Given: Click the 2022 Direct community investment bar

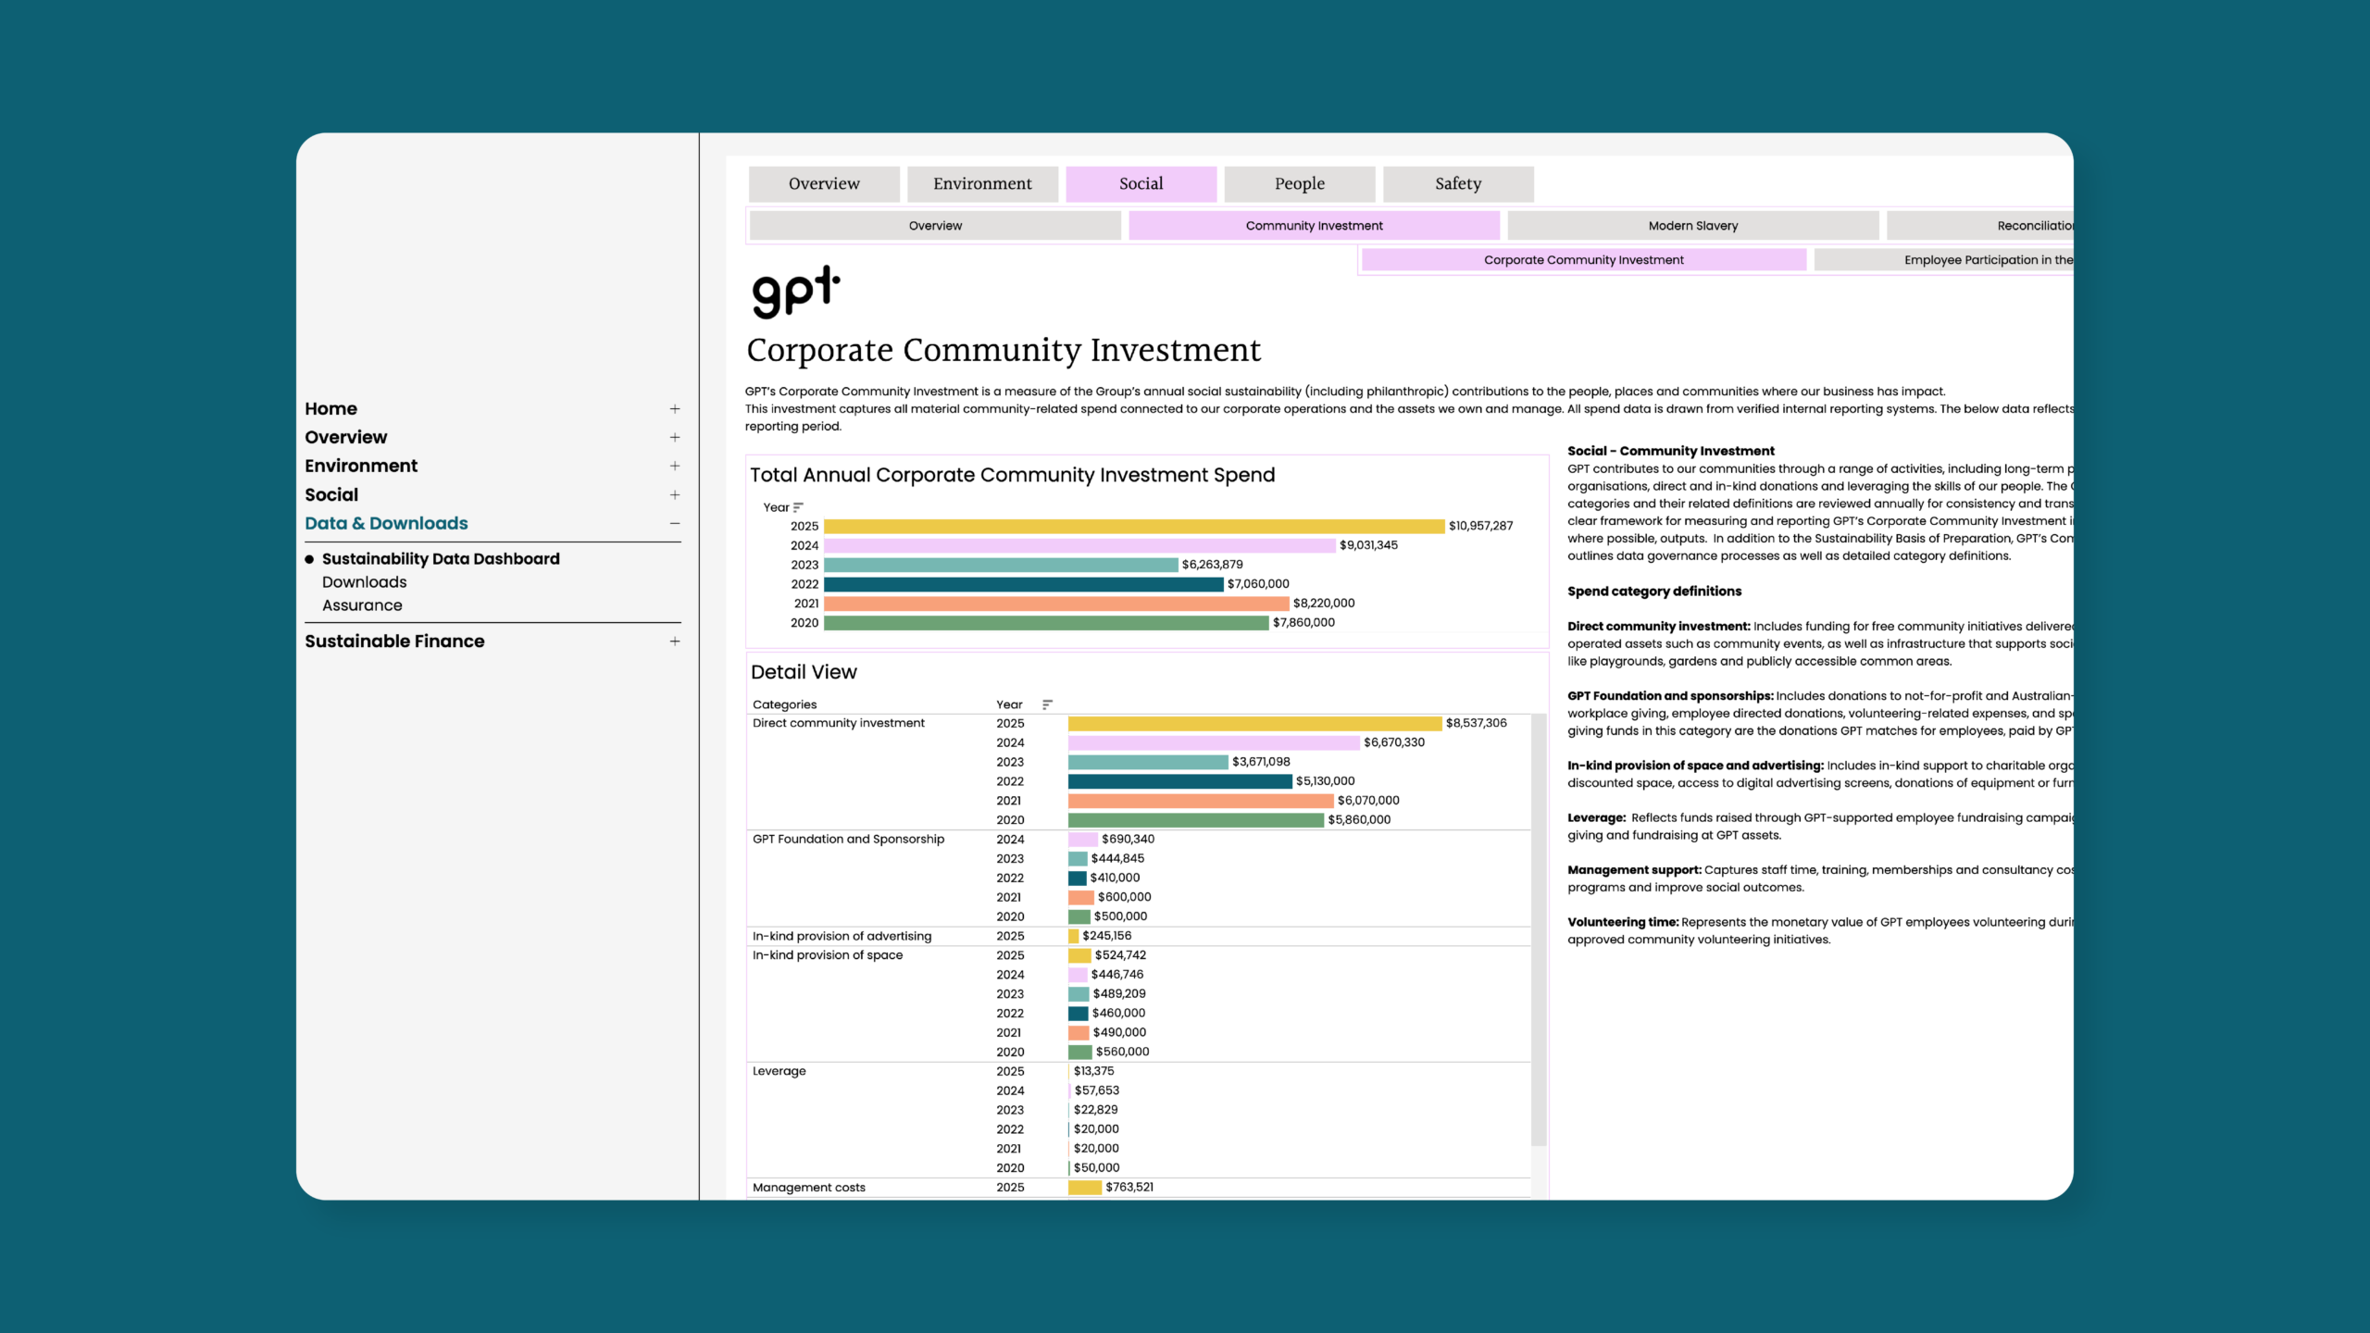Looking at the screenshot, I should (1179, 781).
